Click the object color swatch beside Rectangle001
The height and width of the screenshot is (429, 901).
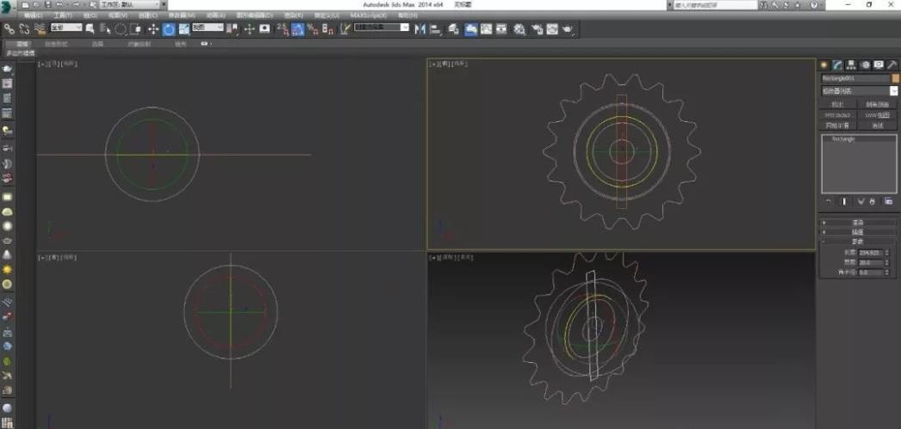[895, 78]
